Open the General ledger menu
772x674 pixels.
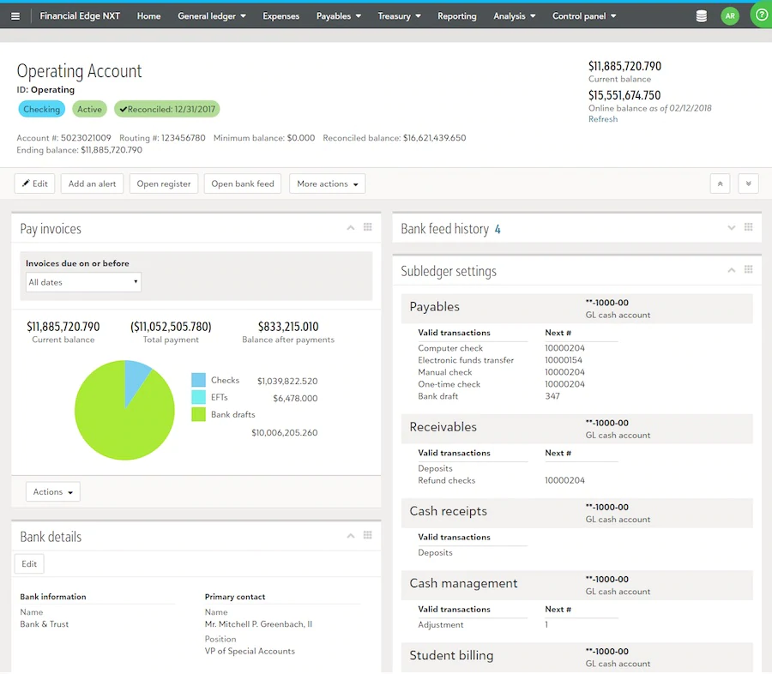point(211,16)
